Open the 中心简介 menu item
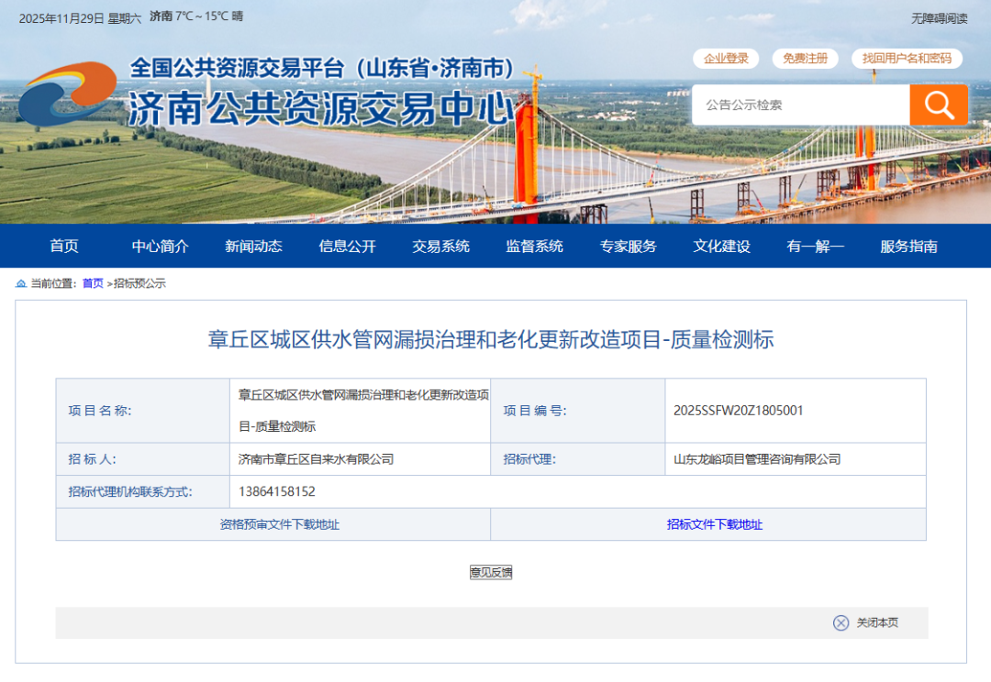 click(x=160, y=246)
